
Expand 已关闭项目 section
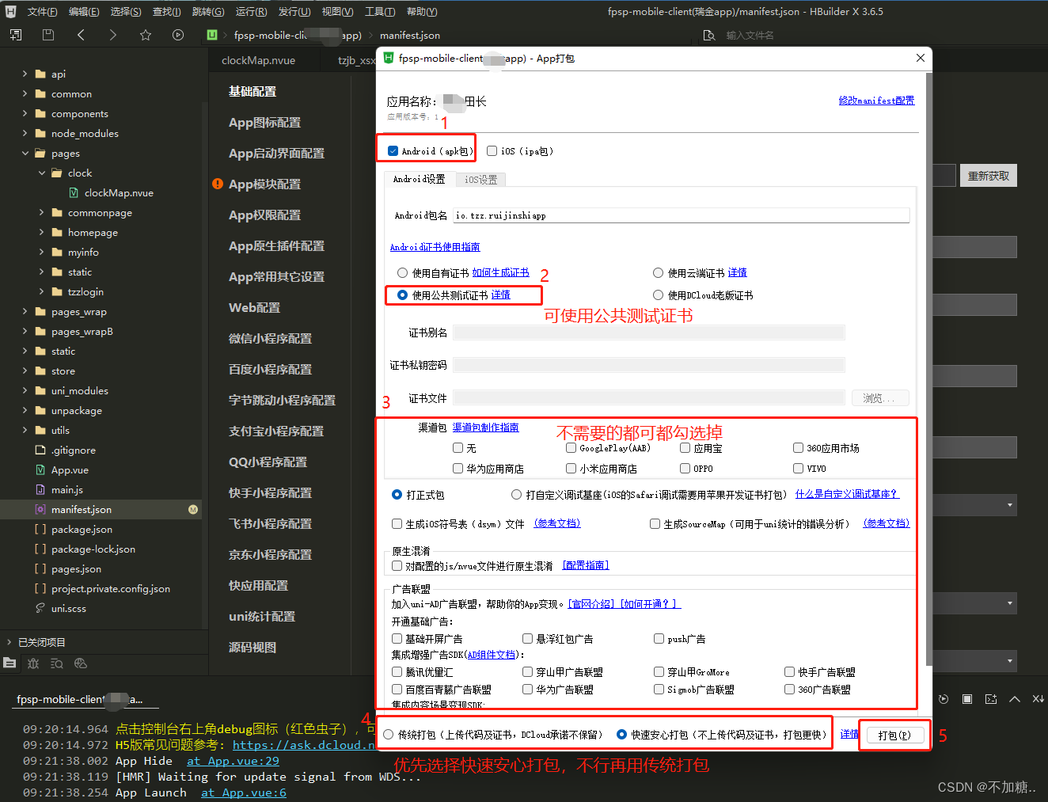click(9, 642)
